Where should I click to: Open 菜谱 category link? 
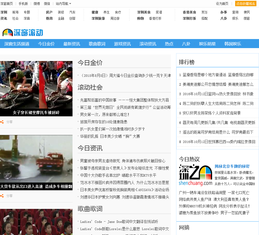tap(159, 12)
